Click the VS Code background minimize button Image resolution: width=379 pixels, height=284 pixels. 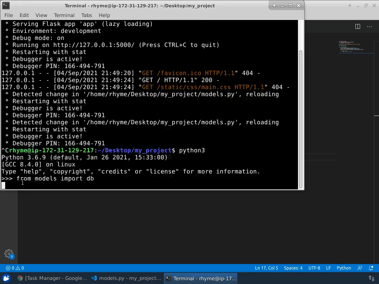[x=358, y=6]
